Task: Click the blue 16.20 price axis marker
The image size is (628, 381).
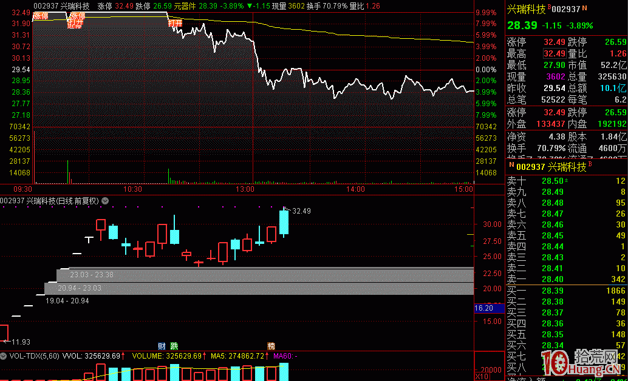Action: pos(489,308)
